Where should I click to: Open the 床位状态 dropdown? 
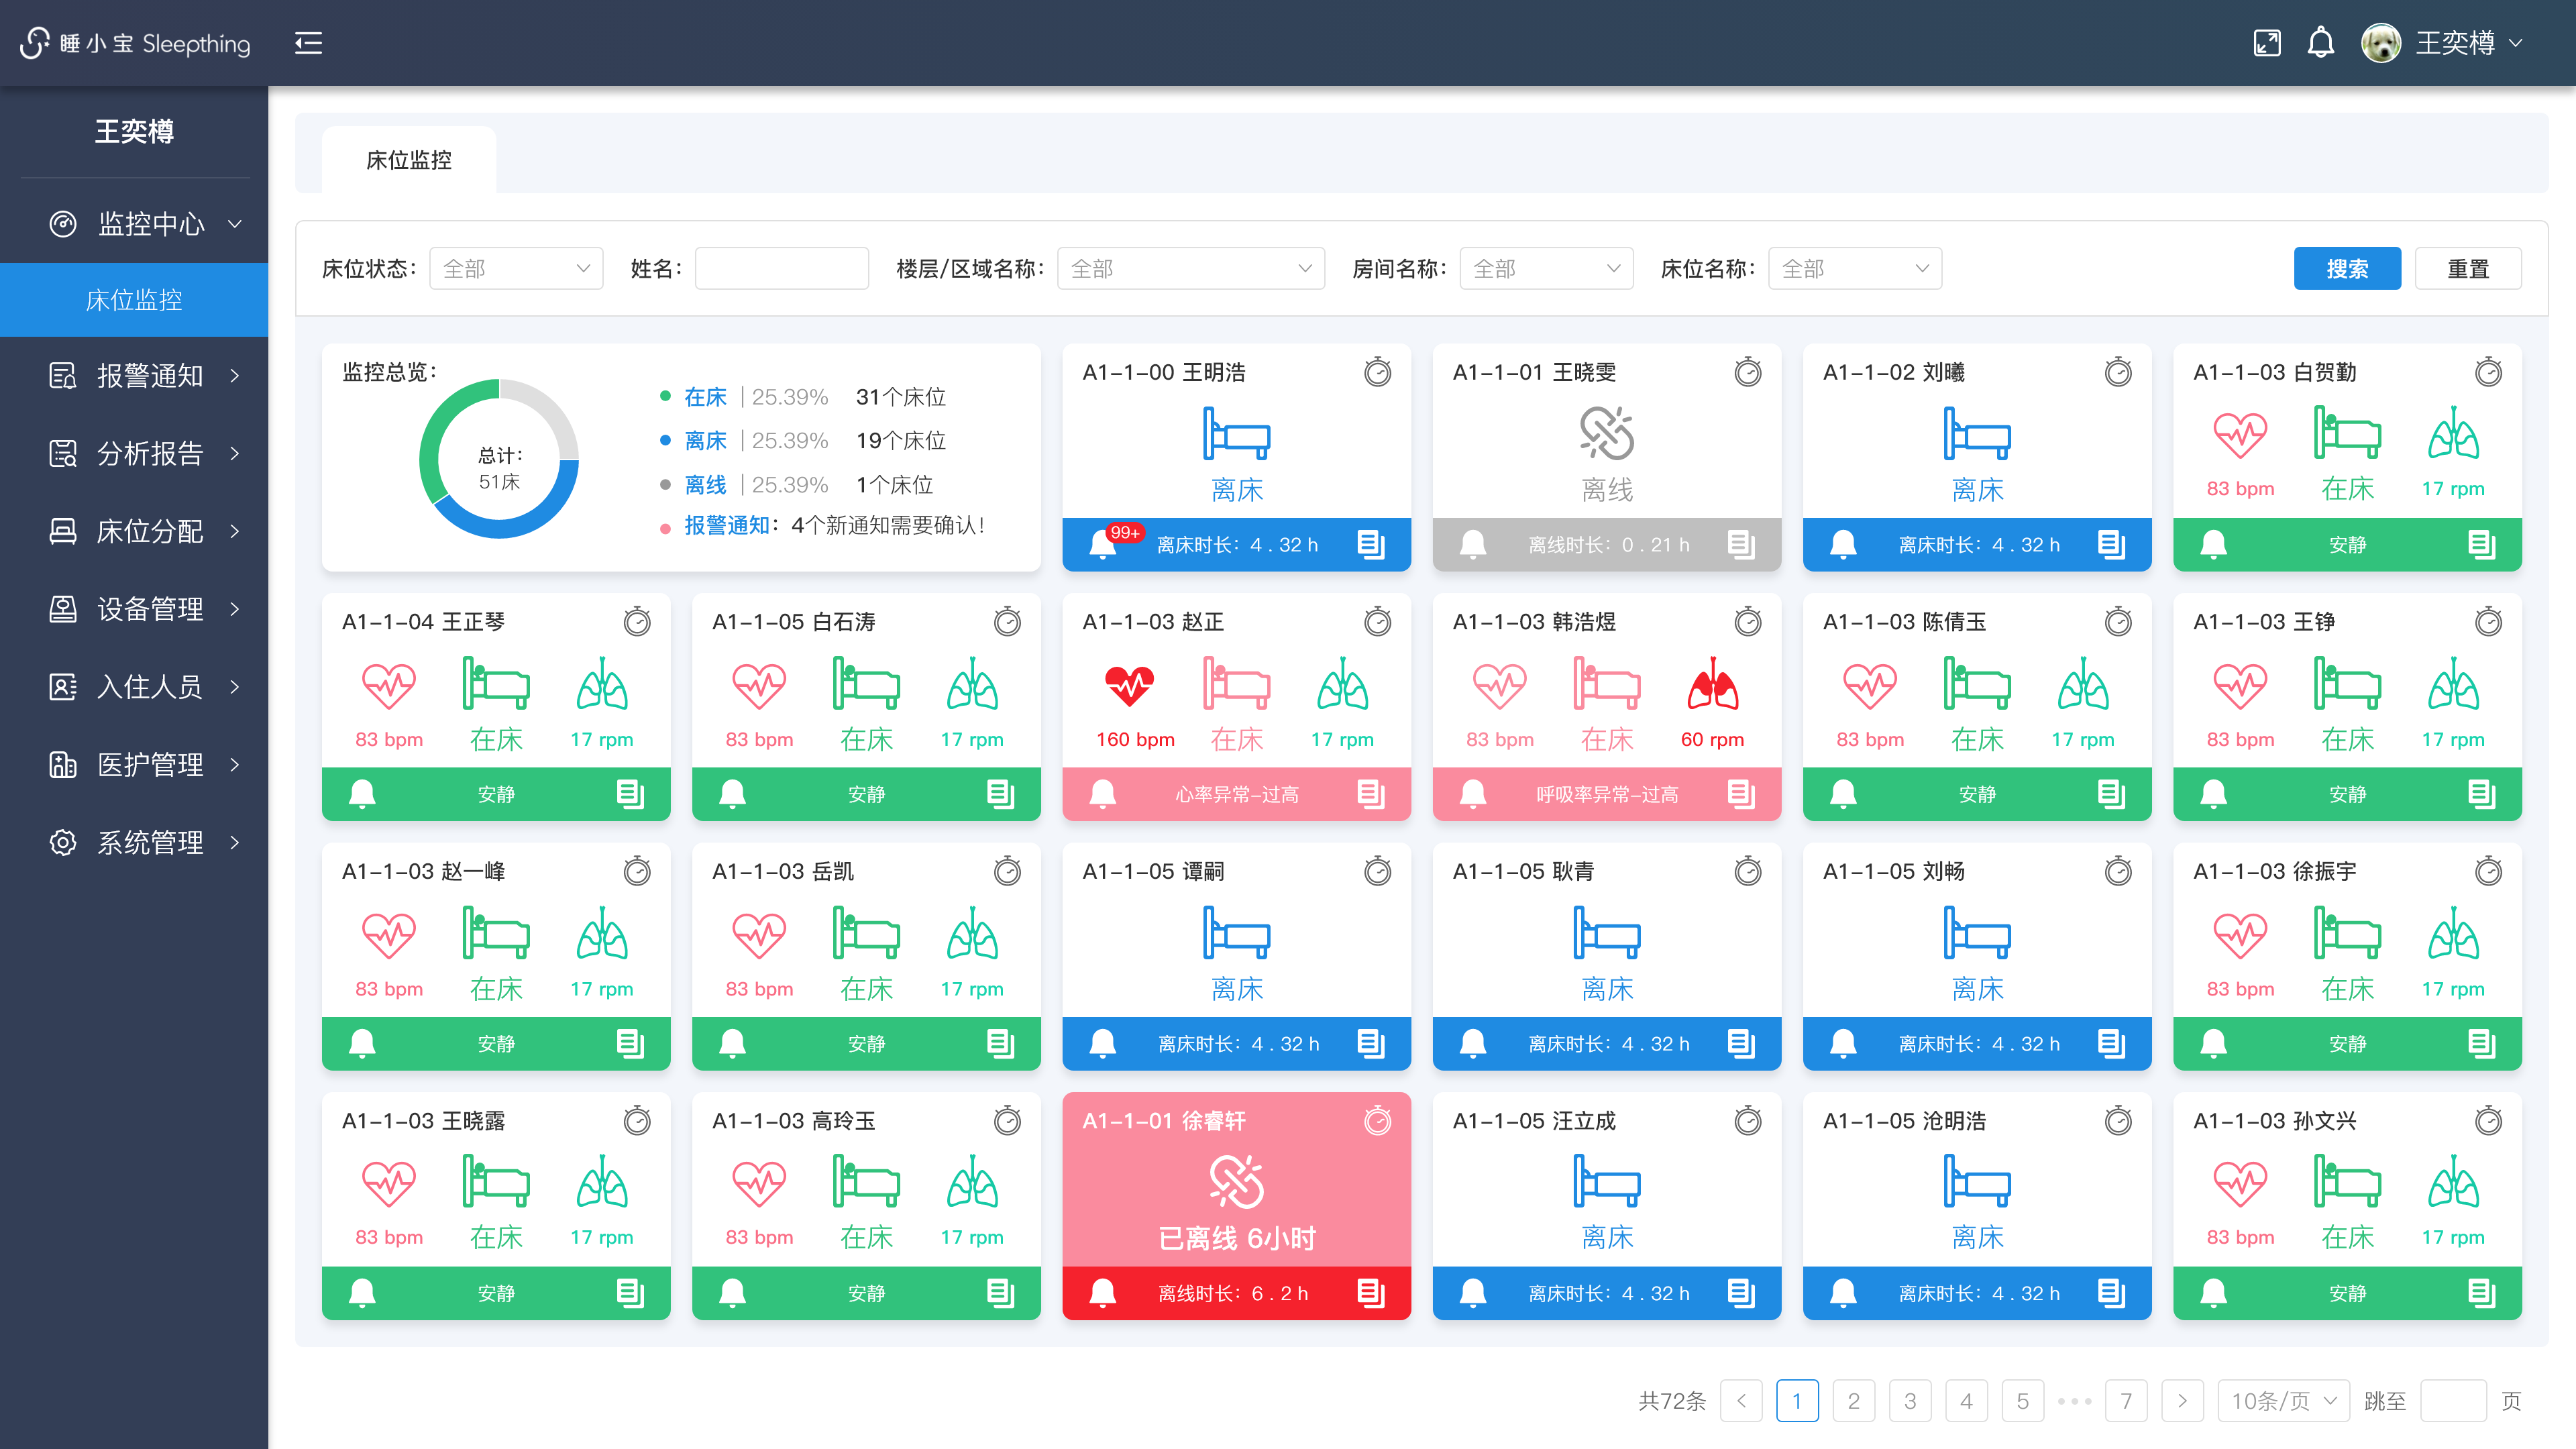click(x=516, y=268)
